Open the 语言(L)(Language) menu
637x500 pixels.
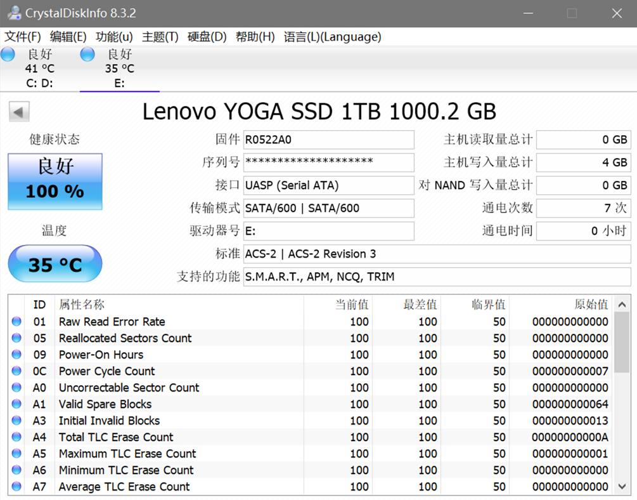coord(332,37)
